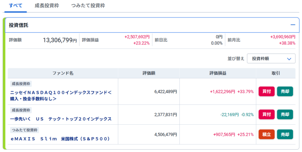Click the 評価額 column header in table

(x=149, y=73)
